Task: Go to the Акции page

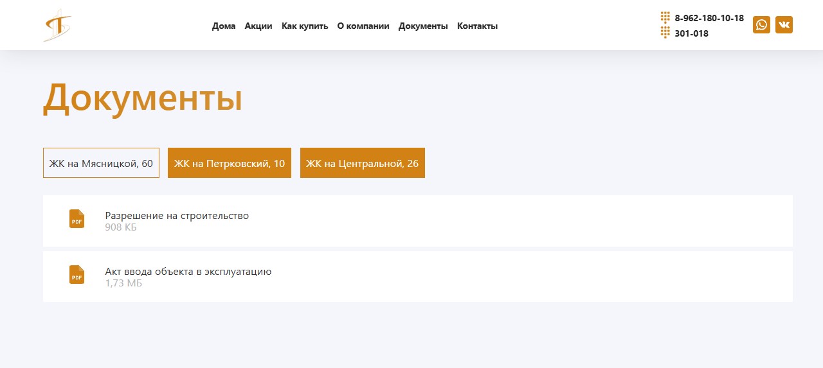Action: coord(258,26)
